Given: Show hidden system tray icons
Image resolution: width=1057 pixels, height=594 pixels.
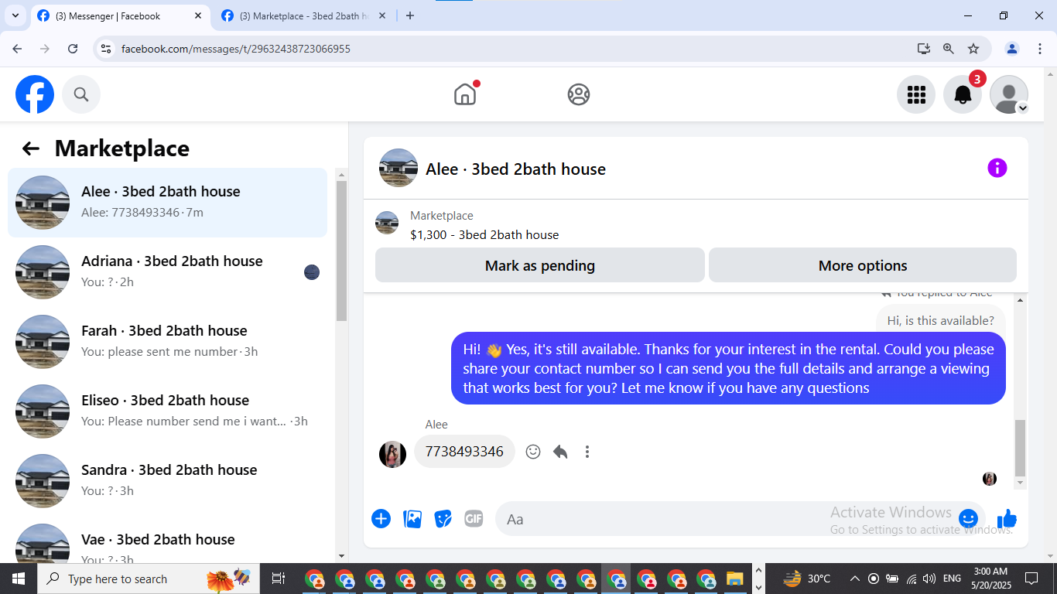Looking at the screenshot, I should (x=854, y=579).
